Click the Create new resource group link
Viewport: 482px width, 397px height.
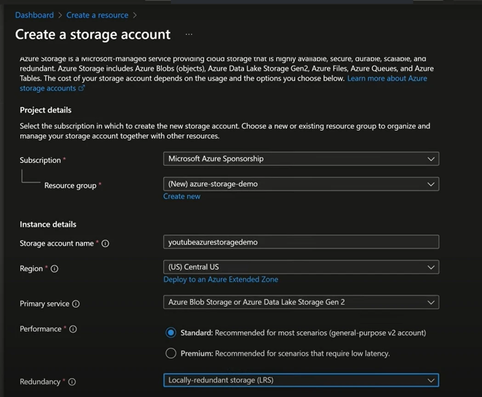click(181, 196)
